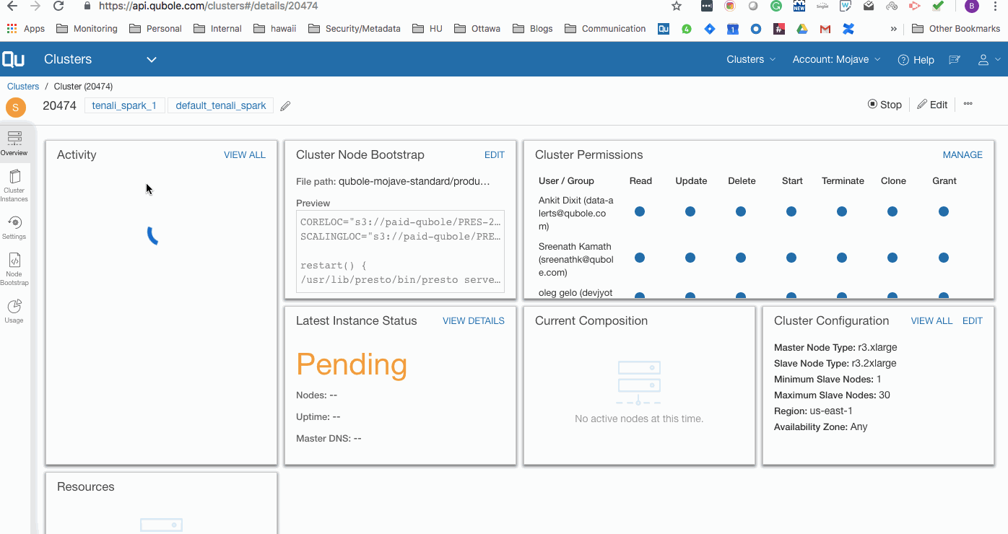This screenshot has width=1008, height=534.
Task: Toggle Grant permission for Sreenath Kamath
Action: pyautogui.click(x=943, y=258)
